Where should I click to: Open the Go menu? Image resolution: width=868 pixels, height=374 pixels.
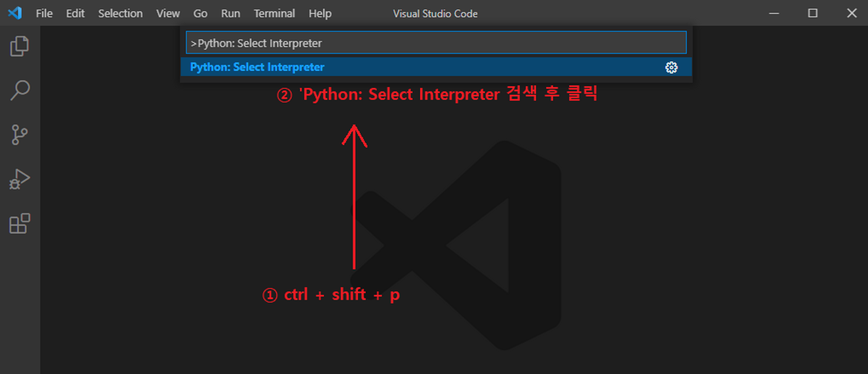pos(200,13)
